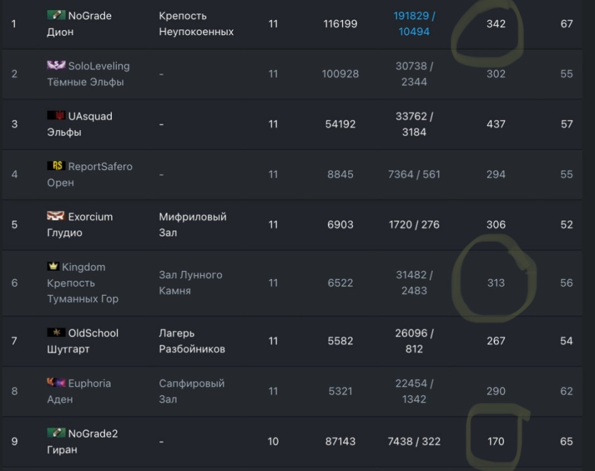This screenshot has width=595, height=471.
Task: Click the ReportSafero RS emblem
Action: (x=56, y=166)
